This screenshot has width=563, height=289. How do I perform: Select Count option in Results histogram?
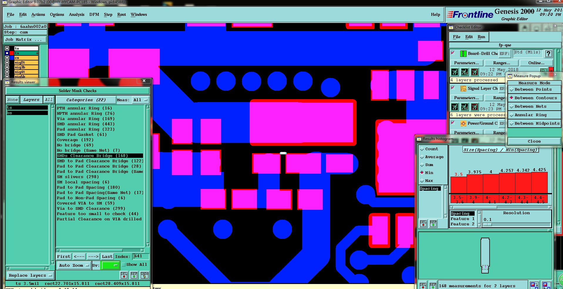[429, 149]
